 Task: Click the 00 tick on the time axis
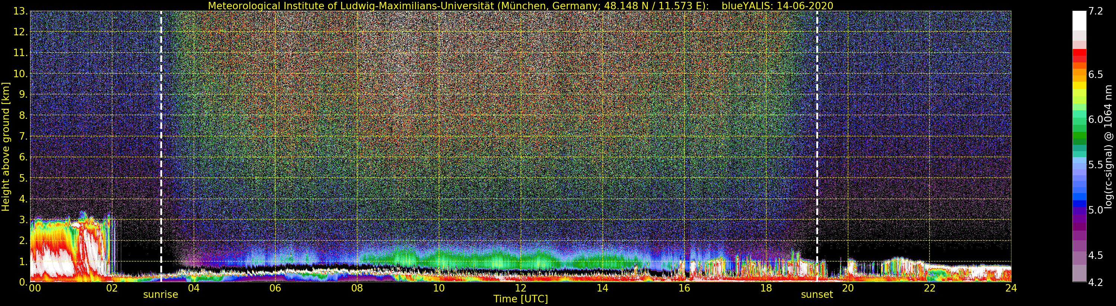pos(34,288)
